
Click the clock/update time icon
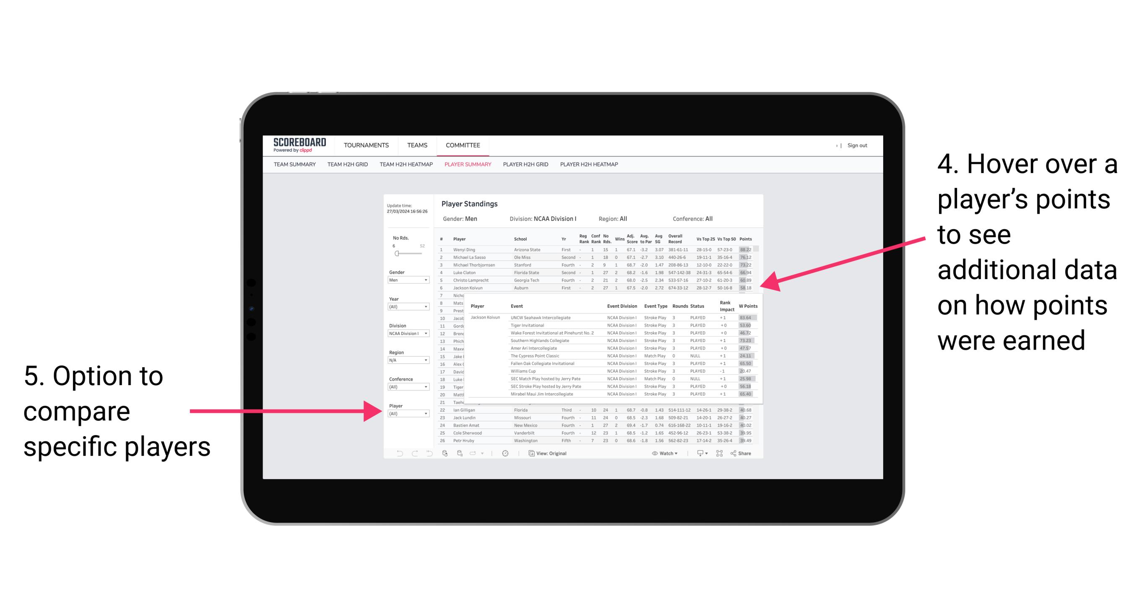(x=505, y=453)
